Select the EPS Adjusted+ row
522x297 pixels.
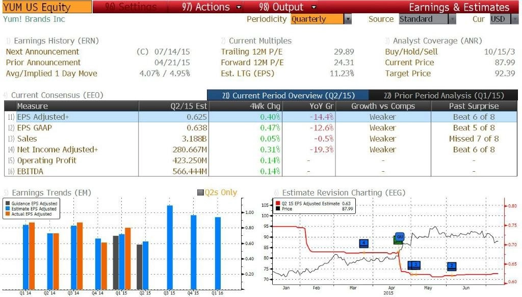[x=260, y=117]
